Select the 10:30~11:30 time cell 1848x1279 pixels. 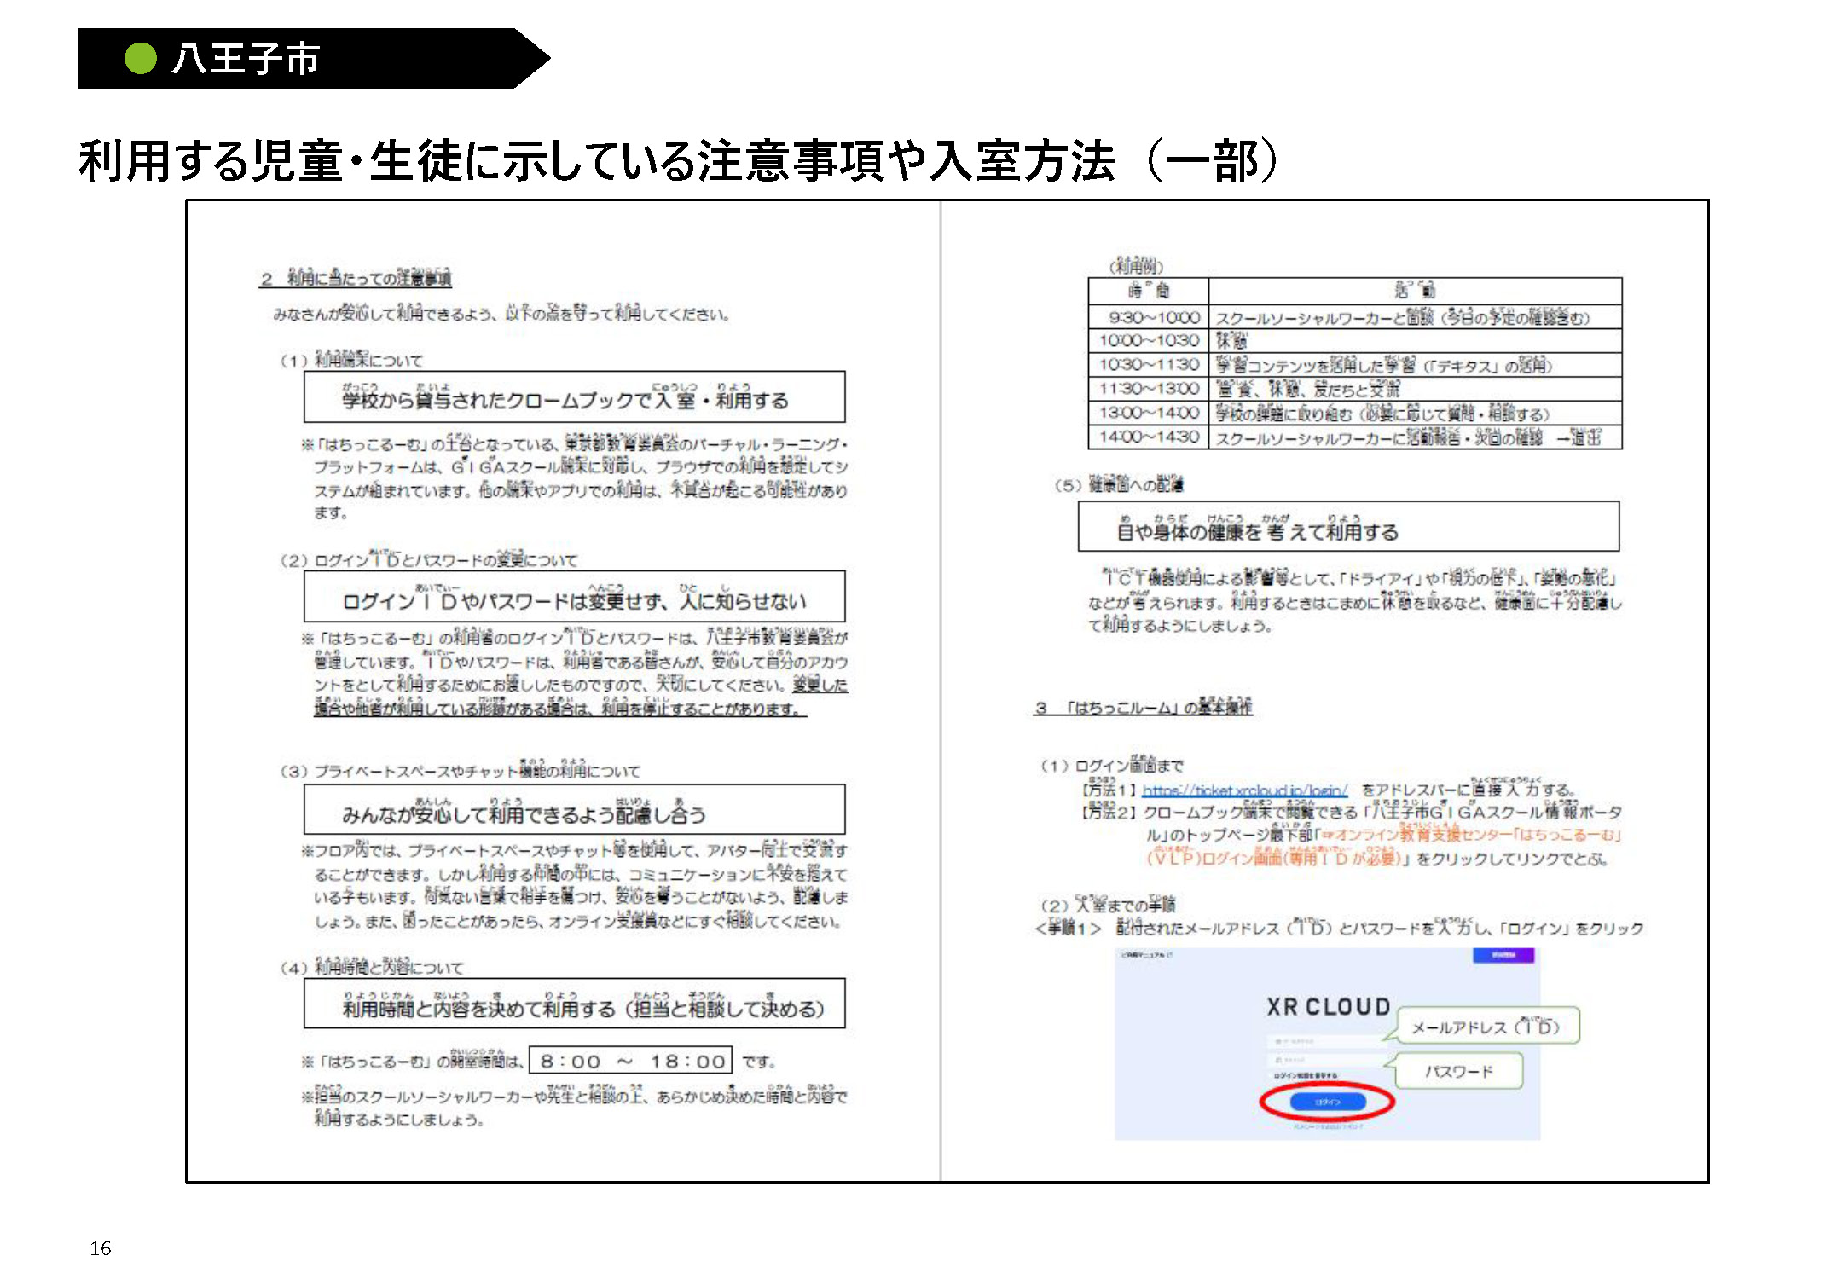[1148, 365]
